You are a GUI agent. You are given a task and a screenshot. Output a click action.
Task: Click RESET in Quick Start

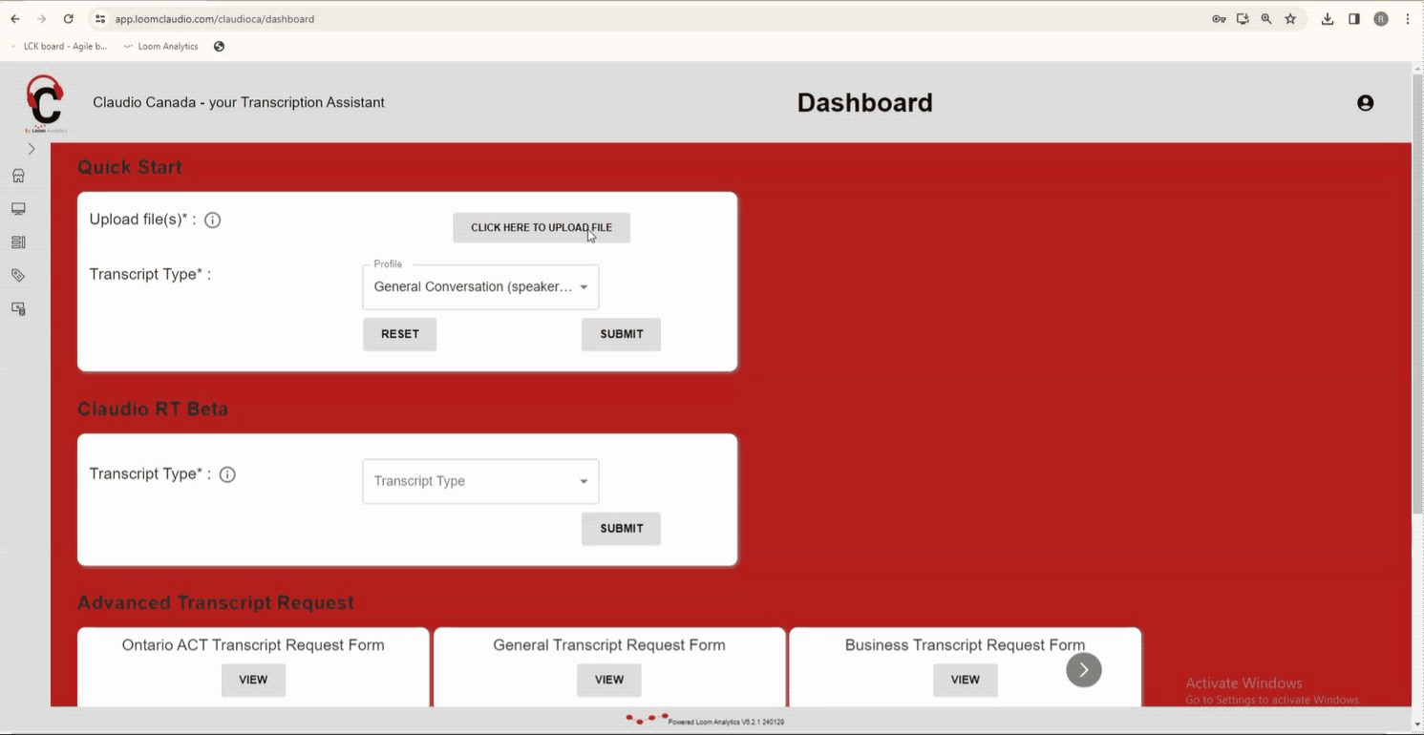coord(399,334)
